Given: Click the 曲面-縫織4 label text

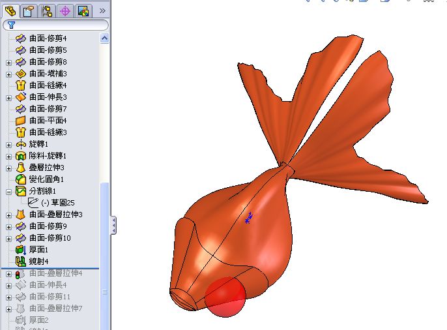Looking at the screenshot, I should click(48, 85).
